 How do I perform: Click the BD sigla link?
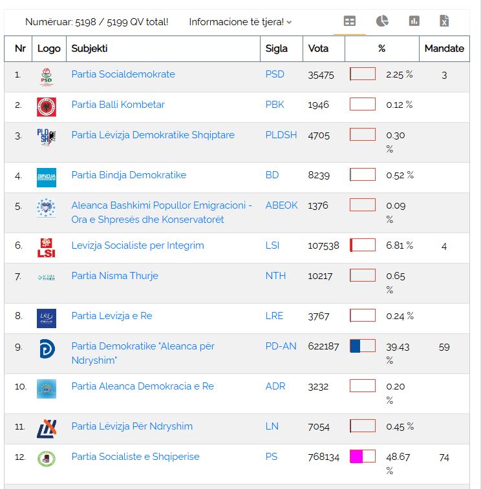pyautogui.click(x=272, y=175)
